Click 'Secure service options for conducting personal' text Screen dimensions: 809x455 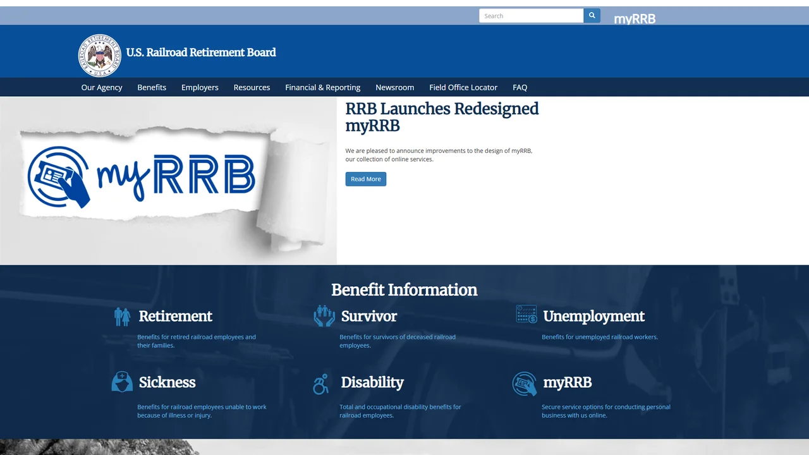[x=606, y=411]
